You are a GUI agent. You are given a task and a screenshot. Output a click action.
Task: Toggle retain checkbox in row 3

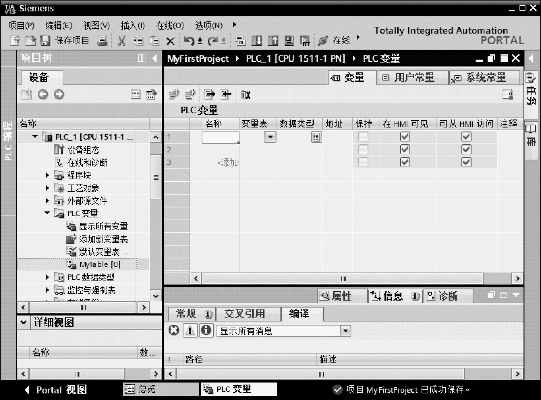click(x=363, y=162)
